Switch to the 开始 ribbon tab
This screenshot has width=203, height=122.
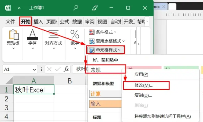[26, 22]
